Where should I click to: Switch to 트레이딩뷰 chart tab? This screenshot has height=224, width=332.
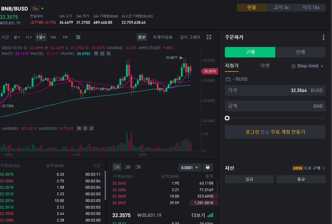(x=163, y=37)
